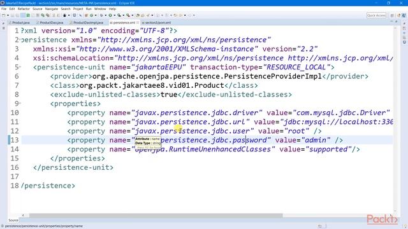Open the Search menu
The height and width of the screenshot is (229, 408).
(x=66, y=9)
